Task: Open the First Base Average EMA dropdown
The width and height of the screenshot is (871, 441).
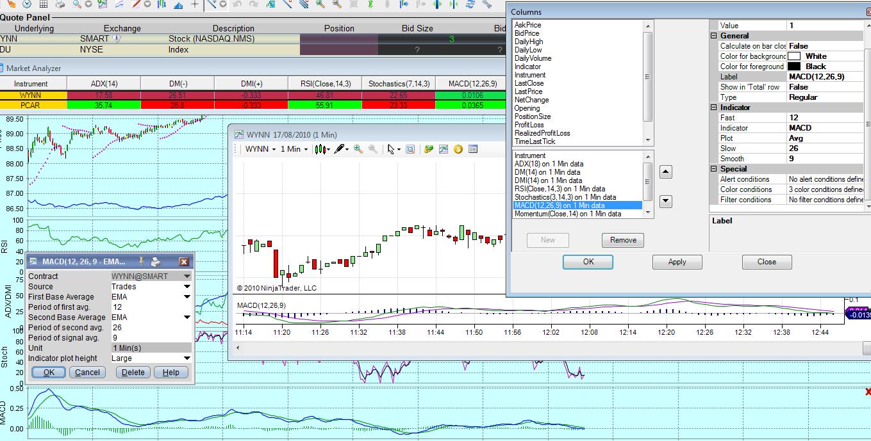Action: 187,297
